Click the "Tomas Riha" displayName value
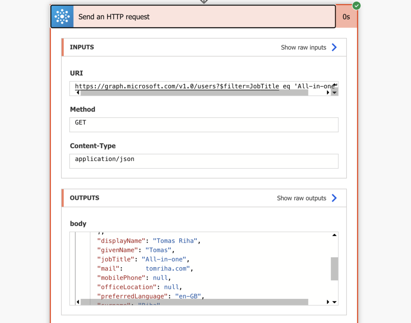The height and width of the screenshot is (323, 411). coord(175,241)
